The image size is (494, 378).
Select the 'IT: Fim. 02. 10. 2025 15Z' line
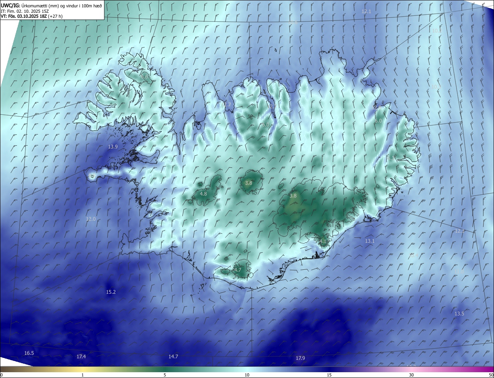(x=25, y=11)
